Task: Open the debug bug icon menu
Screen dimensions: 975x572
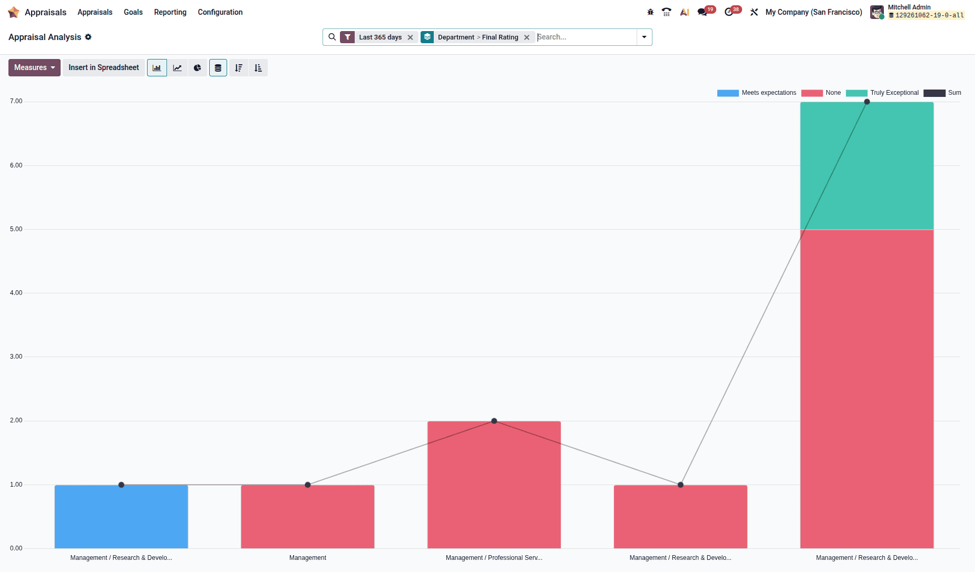Action: (x=650, y=12)
